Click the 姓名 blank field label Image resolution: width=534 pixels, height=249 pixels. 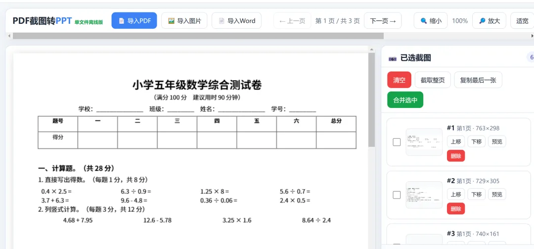tap(207, 109)
